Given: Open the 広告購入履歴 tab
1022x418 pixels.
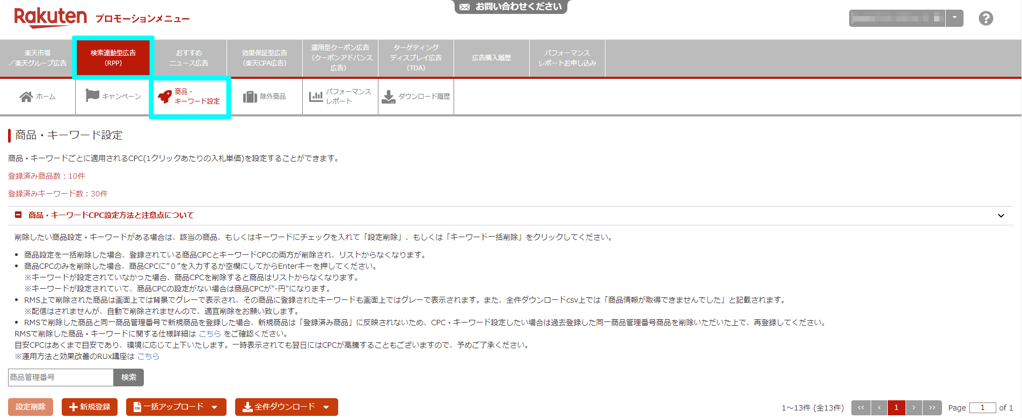Looking at the screenshot, I should pyautogui.click(x=492, y=58).
